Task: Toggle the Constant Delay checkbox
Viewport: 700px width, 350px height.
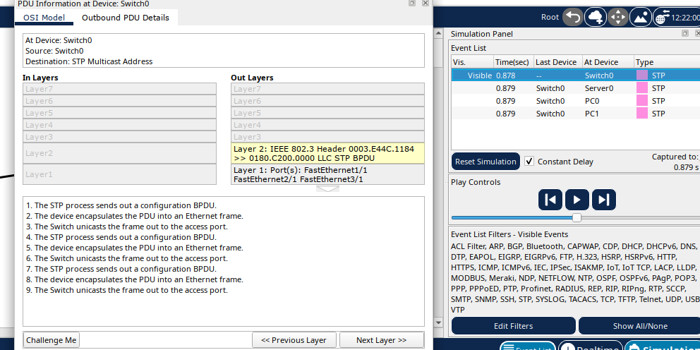Action: click(529, 162)
